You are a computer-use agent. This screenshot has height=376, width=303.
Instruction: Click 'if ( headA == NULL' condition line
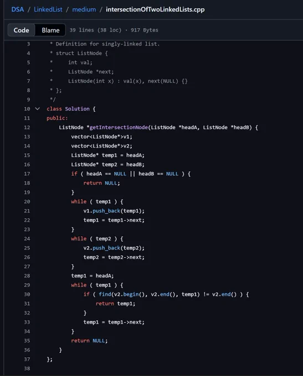point(131,174)
